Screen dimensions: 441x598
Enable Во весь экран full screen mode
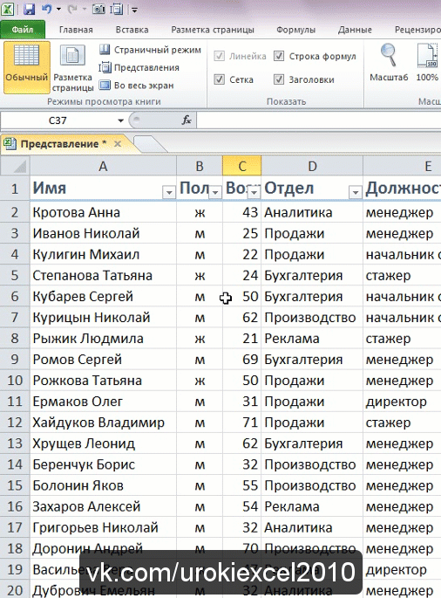(105, 85)
